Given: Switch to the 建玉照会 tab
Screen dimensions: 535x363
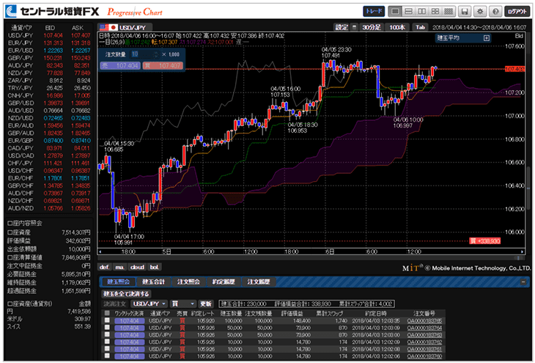Looking at the screenshot, I should (x=118, y=282).
